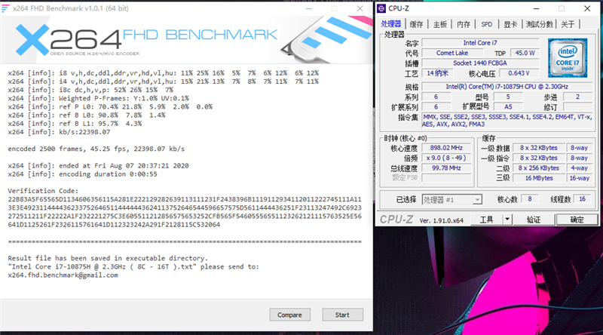This screenshot has width=603, height=335.
Task: Open the SPD tab
Action: click(487, 24)
